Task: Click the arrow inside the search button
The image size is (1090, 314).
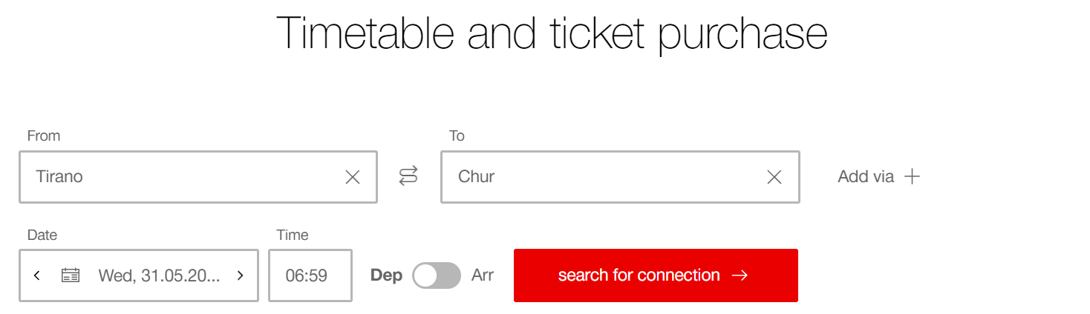Action: pos(740,275)
